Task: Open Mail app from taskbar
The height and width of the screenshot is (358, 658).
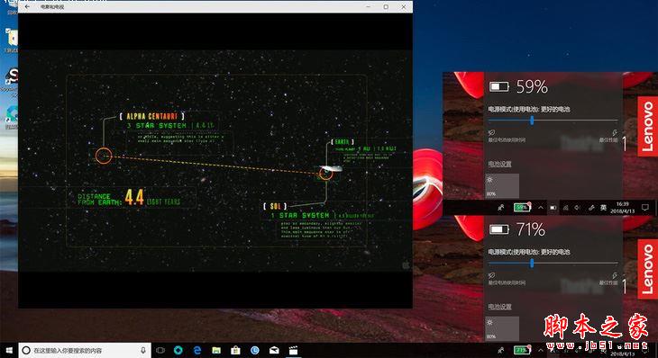Action: pos(274,350)
